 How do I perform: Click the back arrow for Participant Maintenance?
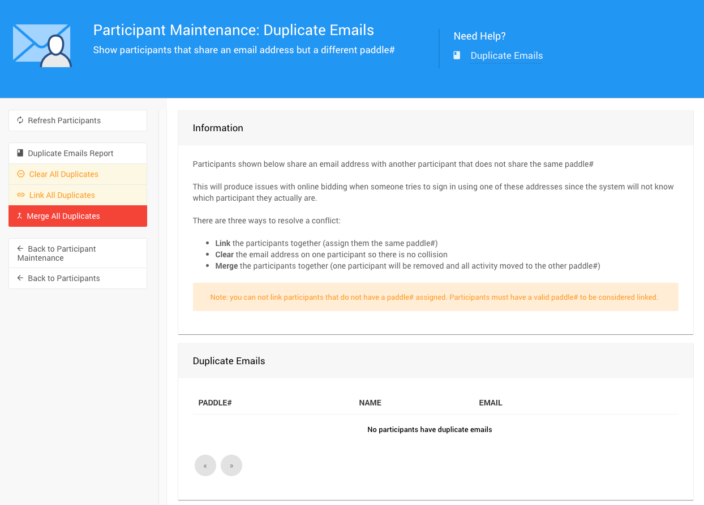[x=20, y=249]
